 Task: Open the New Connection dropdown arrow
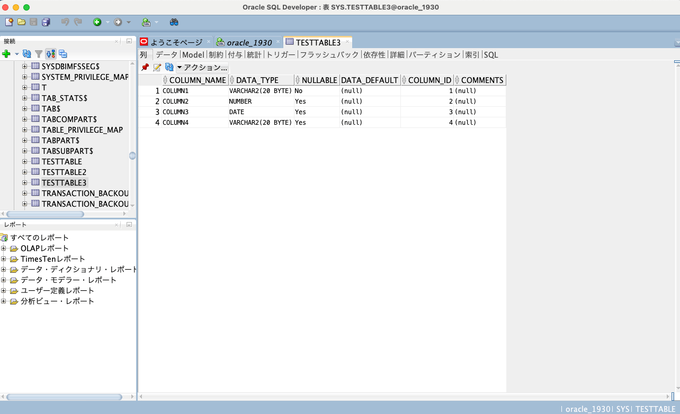[x=16, y=54]
